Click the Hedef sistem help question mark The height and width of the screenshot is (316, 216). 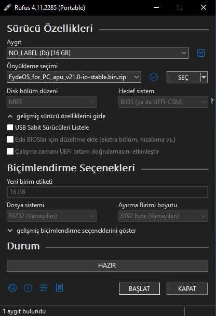(212, 101)
